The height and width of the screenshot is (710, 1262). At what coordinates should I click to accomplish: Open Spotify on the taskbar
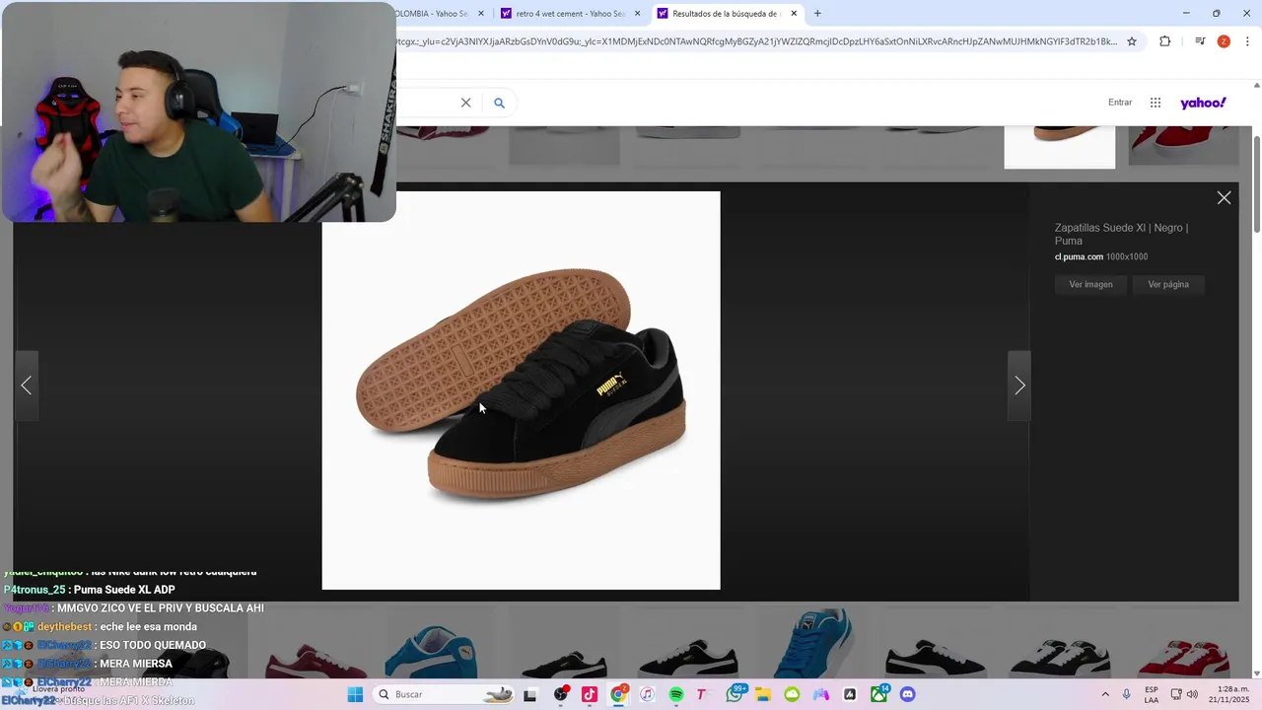(676, 694)
